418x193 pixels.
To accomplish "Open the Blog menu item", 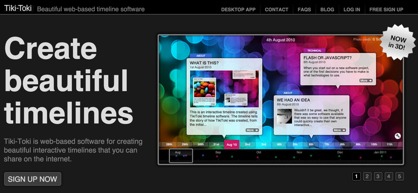I will 327,10.
